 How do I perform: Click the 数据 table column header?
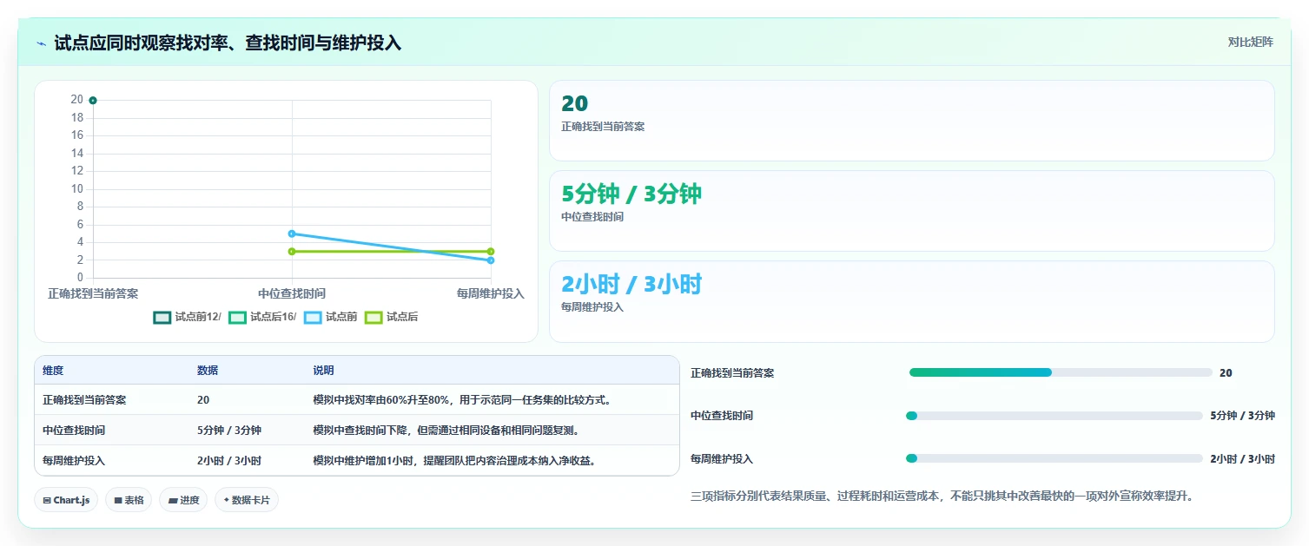point(208,371)
